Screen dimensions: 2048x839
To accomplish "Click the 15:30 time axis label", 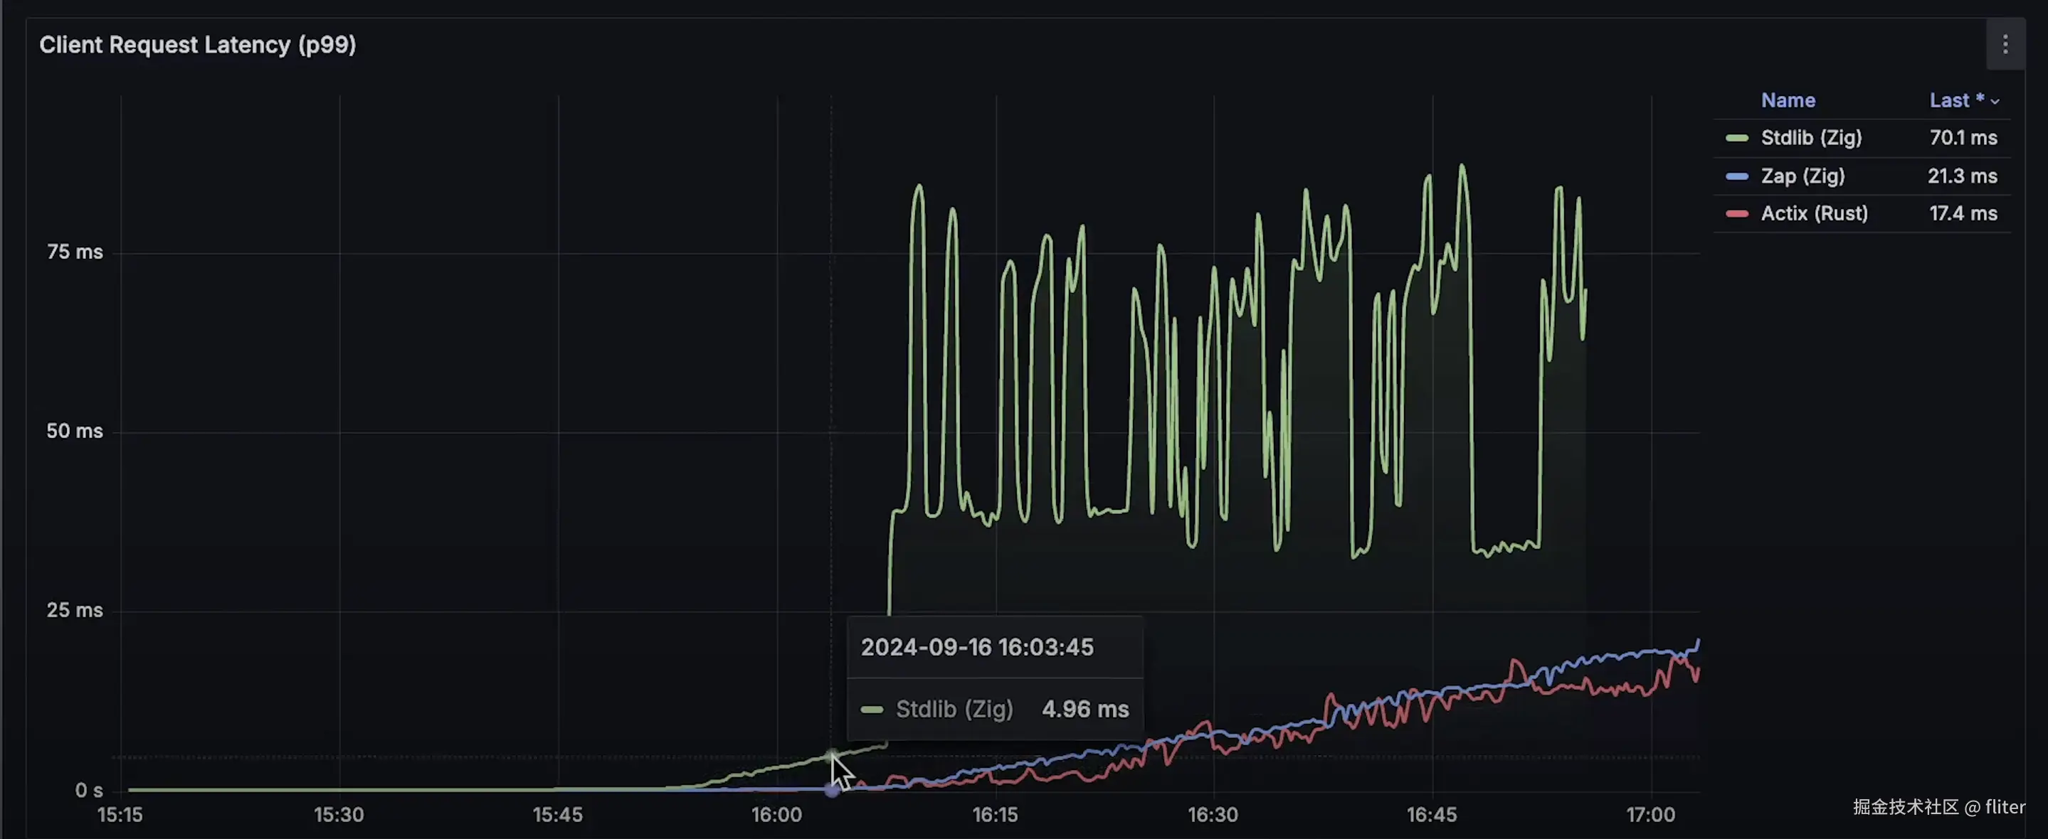I will tap(339, 815).
